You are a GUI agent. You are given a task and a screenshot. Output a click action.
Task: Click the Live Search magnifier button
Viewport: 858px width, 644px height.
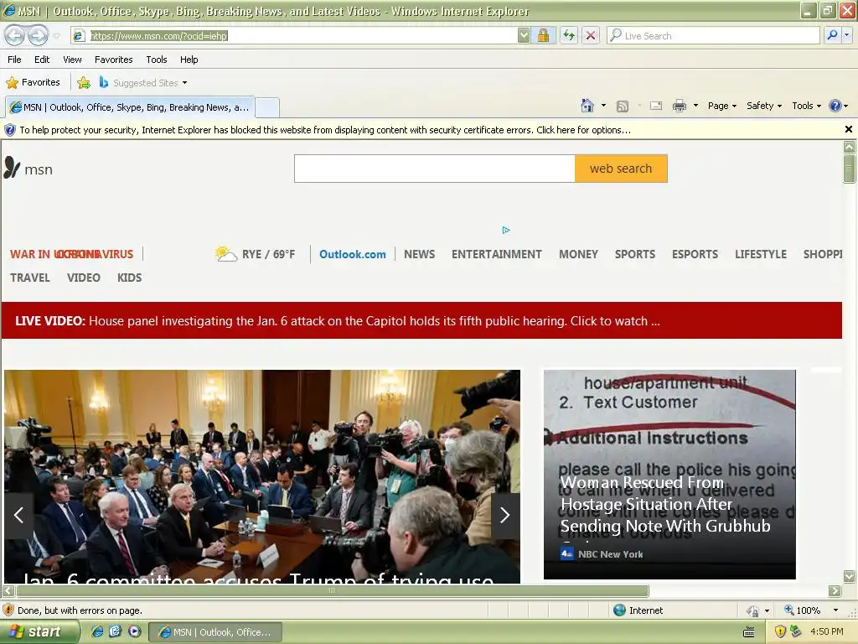(x=832, y=35)
